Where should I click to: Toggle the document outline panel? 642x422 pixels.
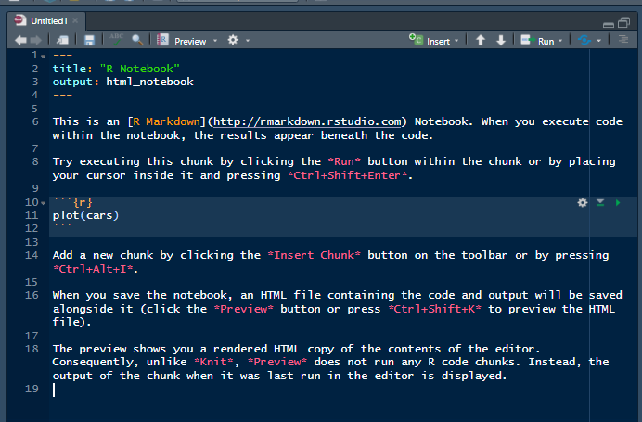(x=623, y=41)
